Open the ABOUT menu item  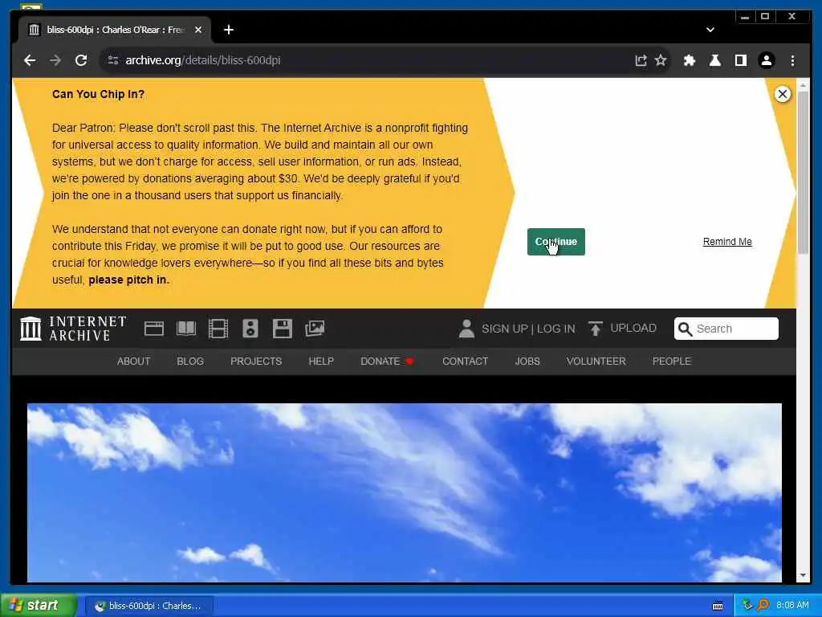click(x=134, y=362)
